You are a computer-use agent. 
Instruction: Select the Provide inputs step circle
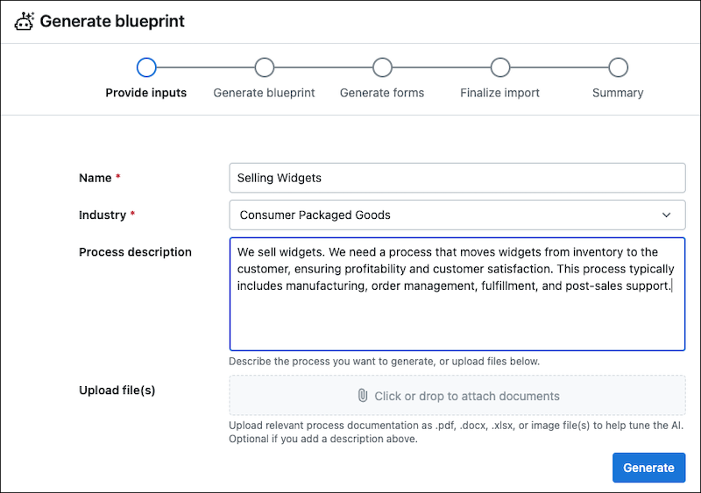point(146,67)
